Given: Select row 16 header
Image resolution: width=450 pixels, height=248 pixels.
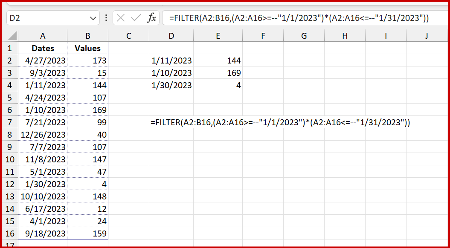Looking at the screenshot, I should tap(10, 233).
